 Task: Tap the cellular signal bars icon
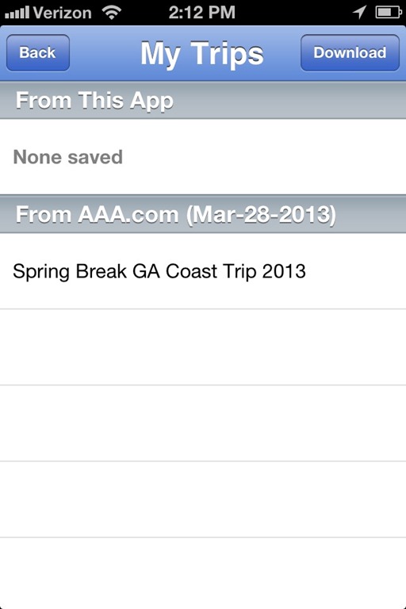click(17, 13)
